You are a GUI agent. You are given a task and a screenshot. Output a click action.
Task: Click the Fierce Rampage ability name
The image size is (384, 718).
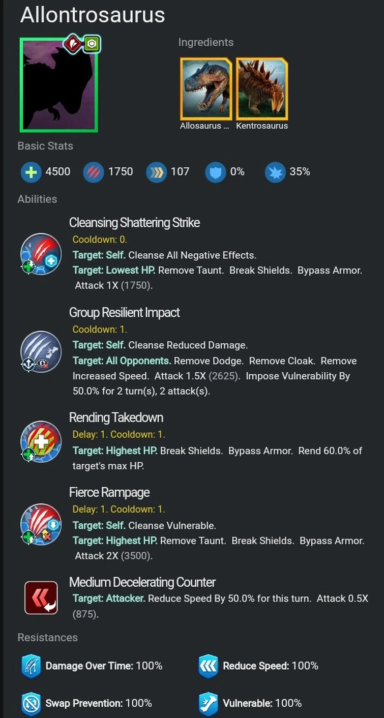[109, 493]
